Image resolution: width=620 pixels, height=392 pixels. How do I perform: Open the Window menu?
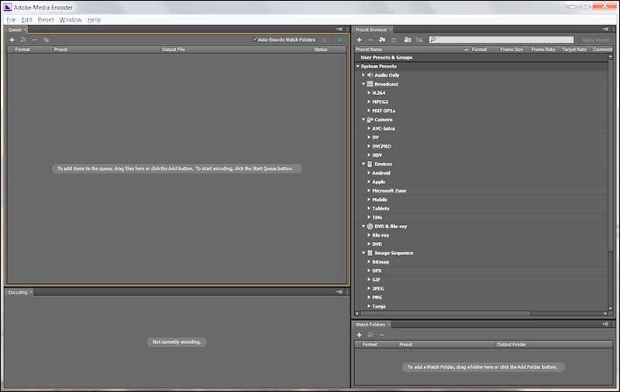point(71,20)
